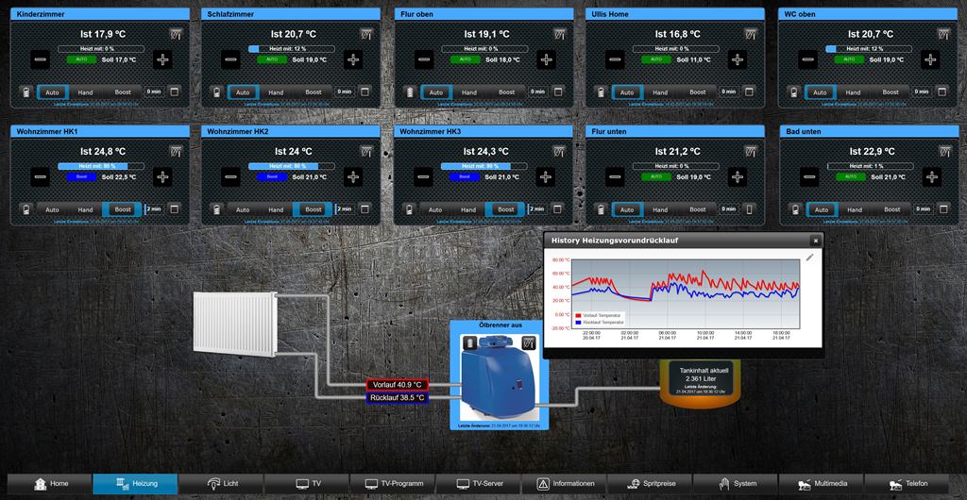Click radiator icon in Wohnzimmer HK1 panel
Screen dimensions: 967x500
coord(176,151)
